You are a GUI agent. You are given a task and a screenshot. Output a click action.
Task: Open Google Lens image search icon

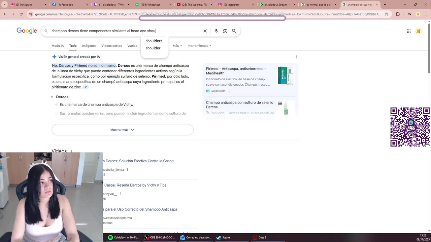point(225,31)
